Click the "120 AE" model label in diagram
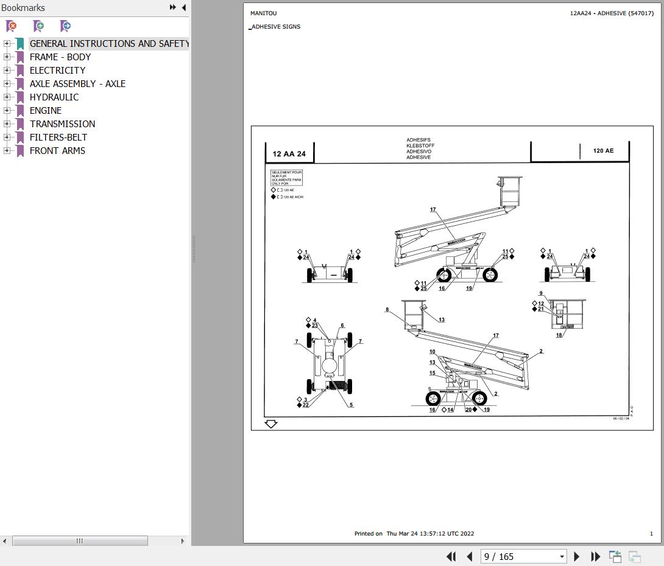Image resolution: width=664 pixels, height=566 pixels. coord(604,150)
